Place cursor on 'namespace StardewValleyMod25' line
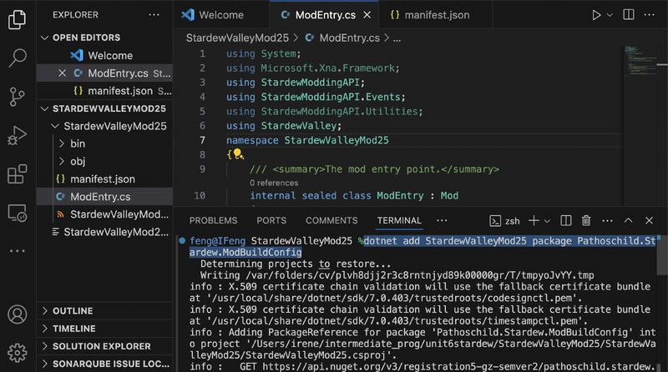This screenshot has height=372, width=668. [307, 140]
